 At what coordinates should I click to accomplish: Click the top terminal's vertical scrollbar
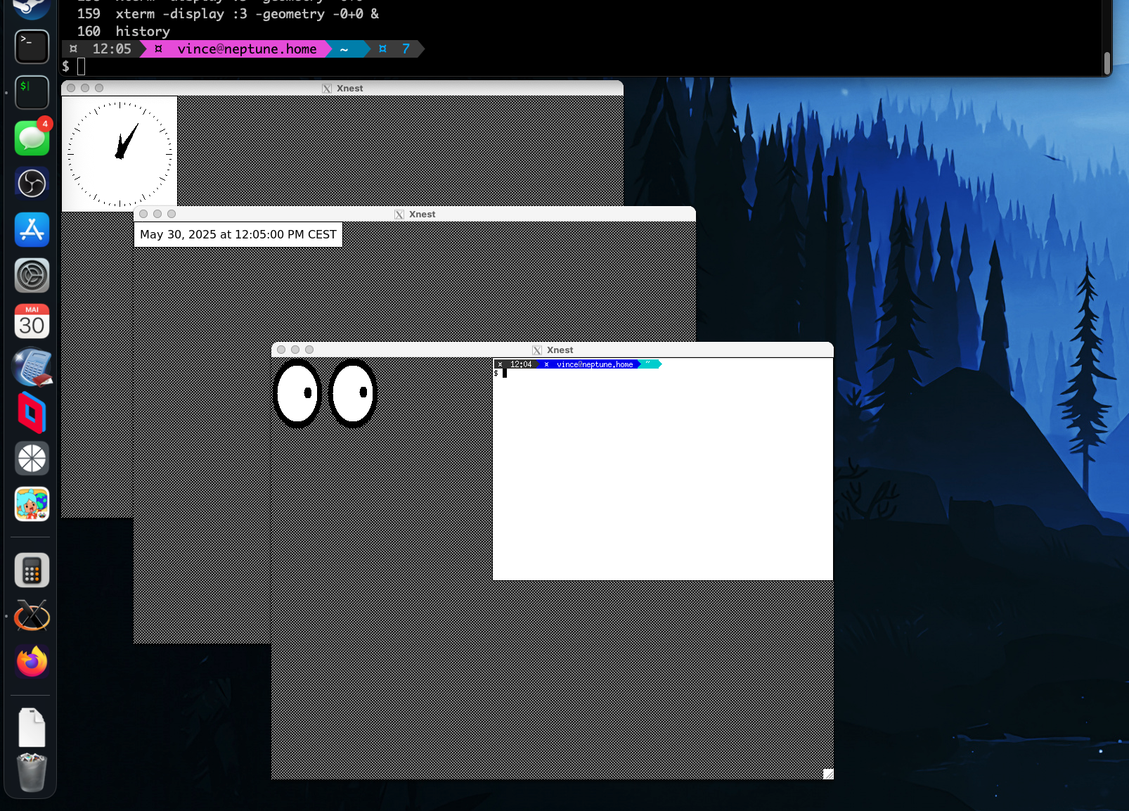(1107, 63)
